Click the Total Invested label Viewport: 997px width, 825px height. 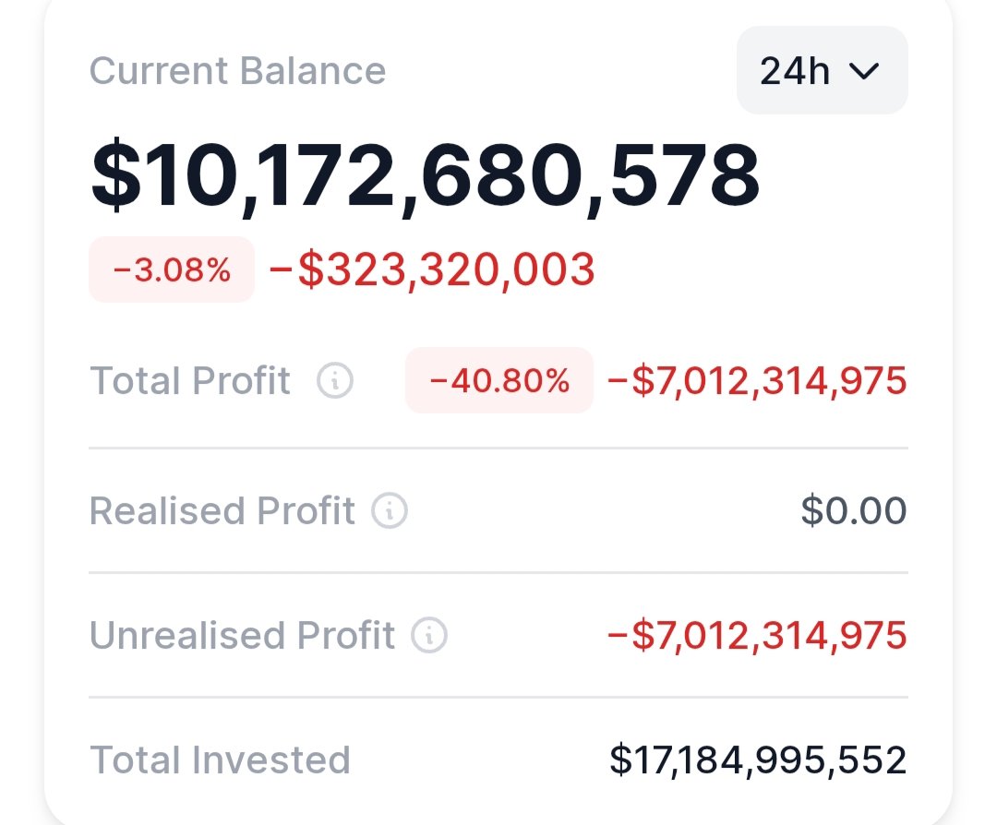220,759
